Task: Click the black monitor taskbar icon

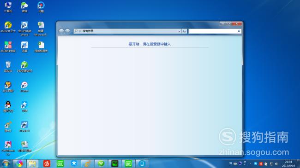Action: (x=114, y=164)
